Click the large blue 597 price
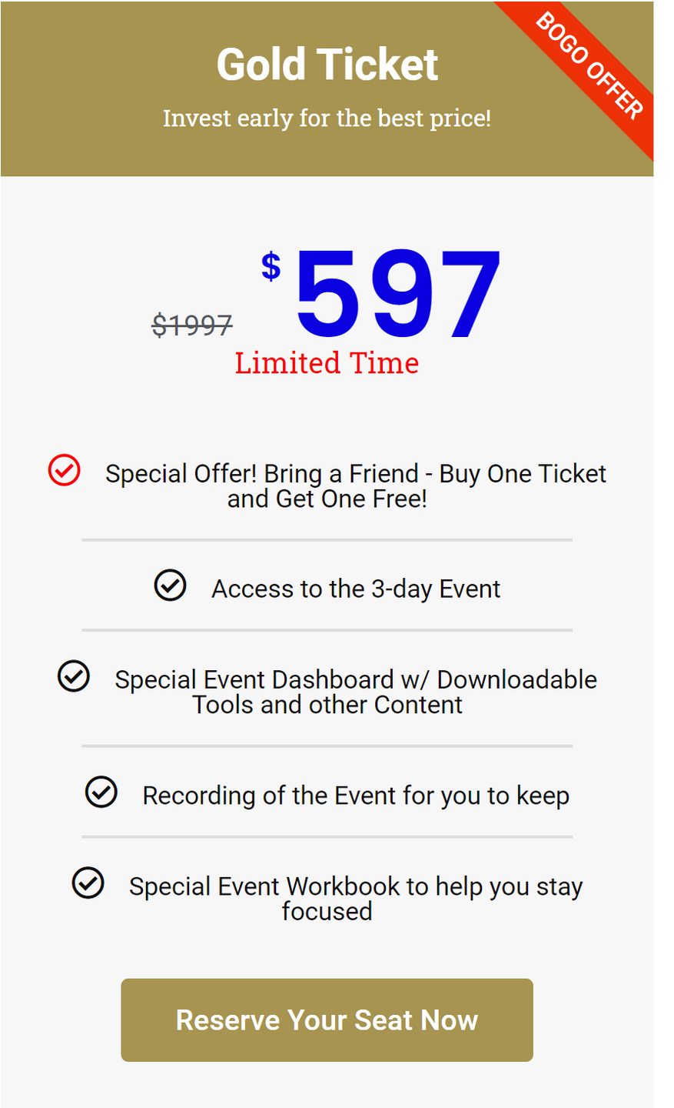 (x=397, y=295)
